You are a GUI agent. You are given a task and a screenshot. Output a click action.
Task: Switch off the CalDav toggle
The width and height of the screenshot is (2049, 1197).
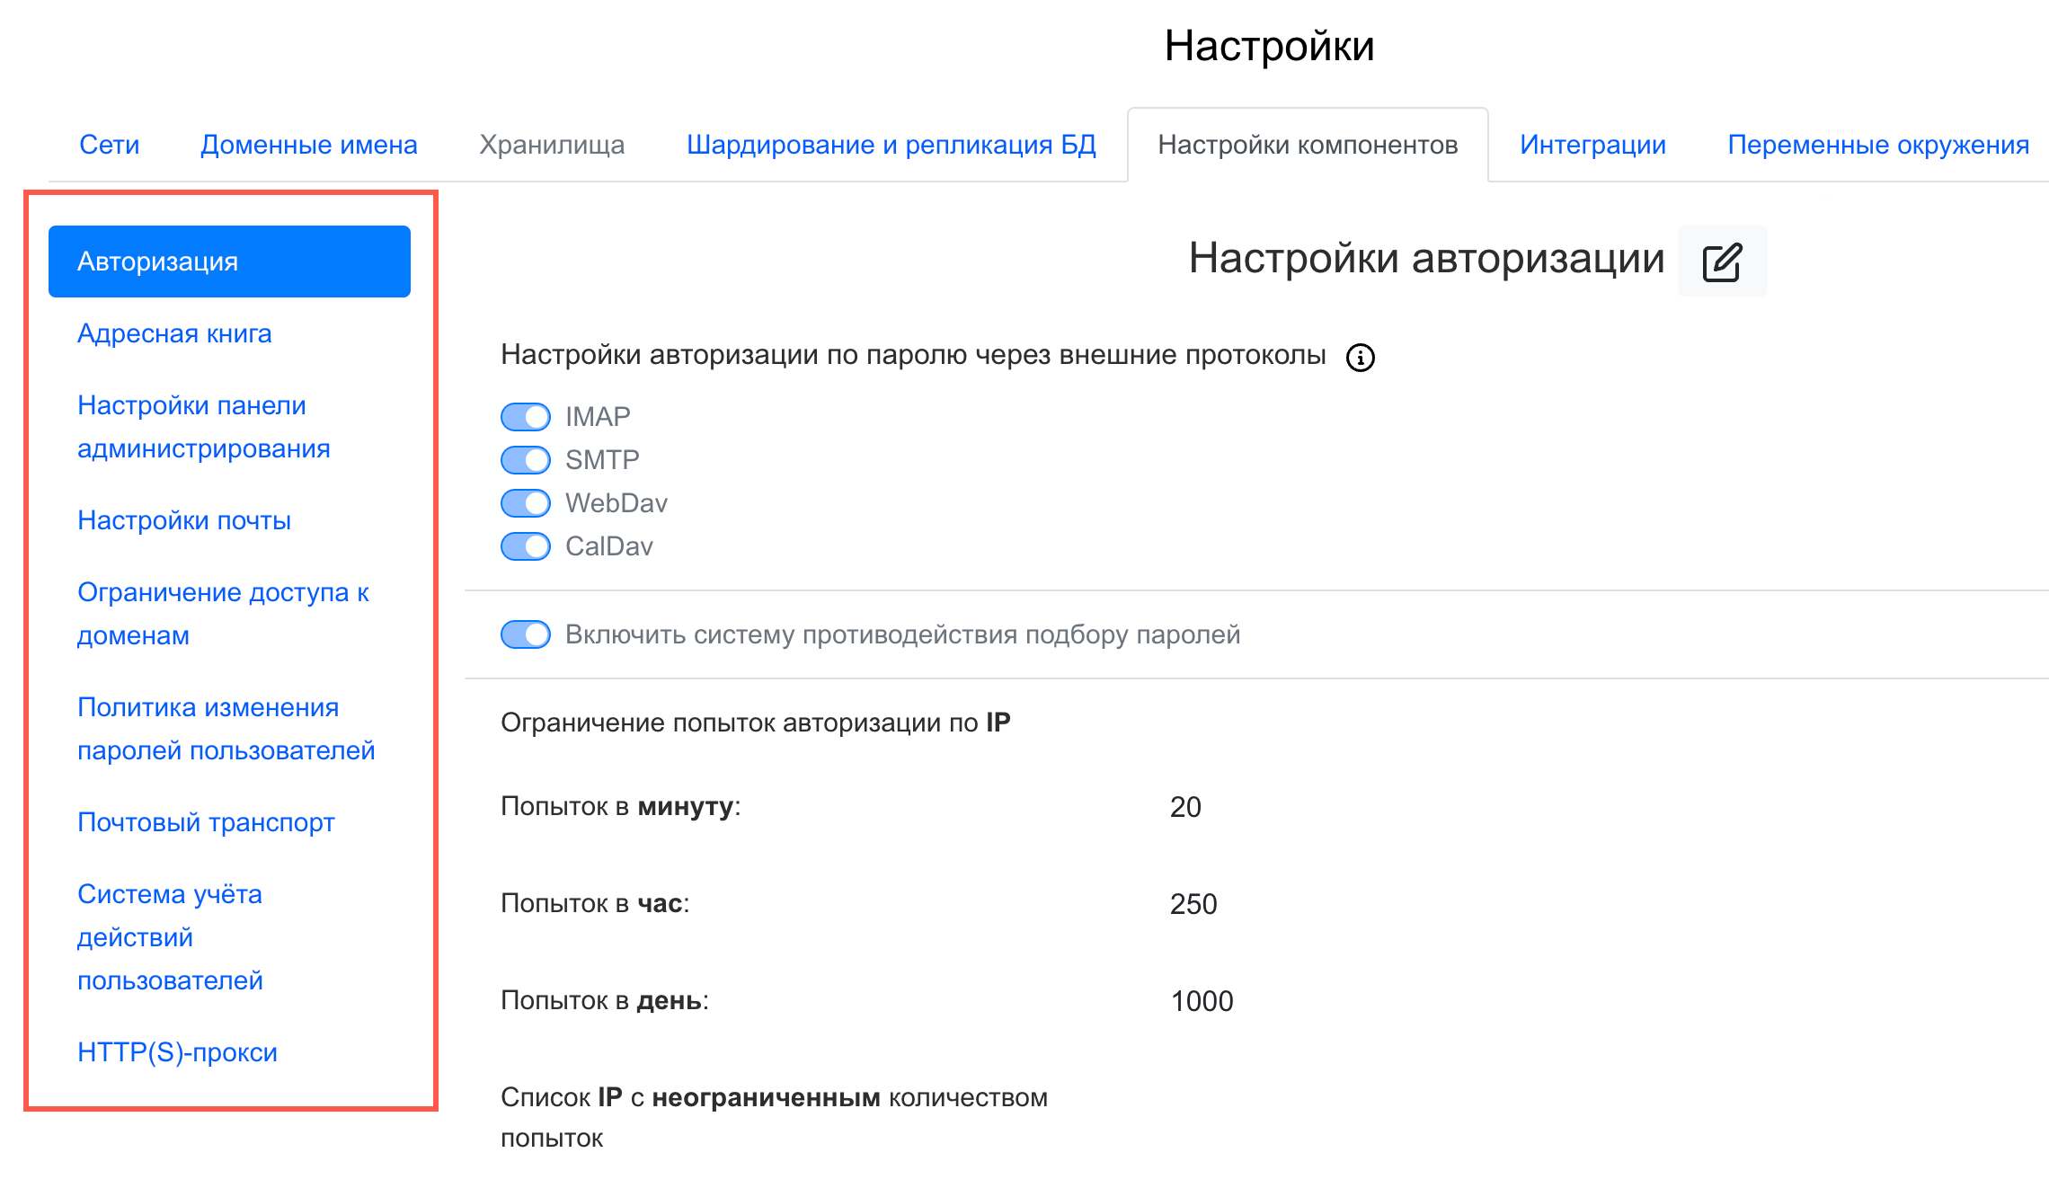pyautogui.click(x=526, y=546)
